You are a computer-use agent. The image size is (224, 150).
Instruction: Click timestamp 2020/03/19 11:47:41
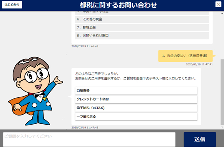coord(199,64)
